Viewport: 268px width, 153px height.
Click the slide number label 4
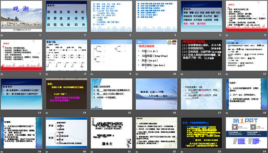pyautogui.click(x=175, y=35)
